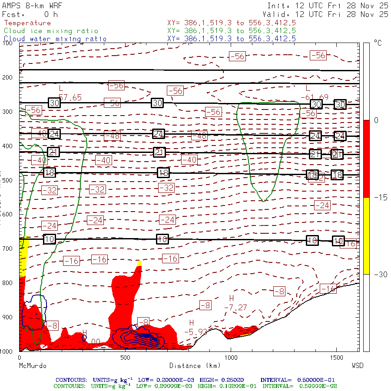
Task: Click the McMurdo endpoint label
Action: [33, 366]
